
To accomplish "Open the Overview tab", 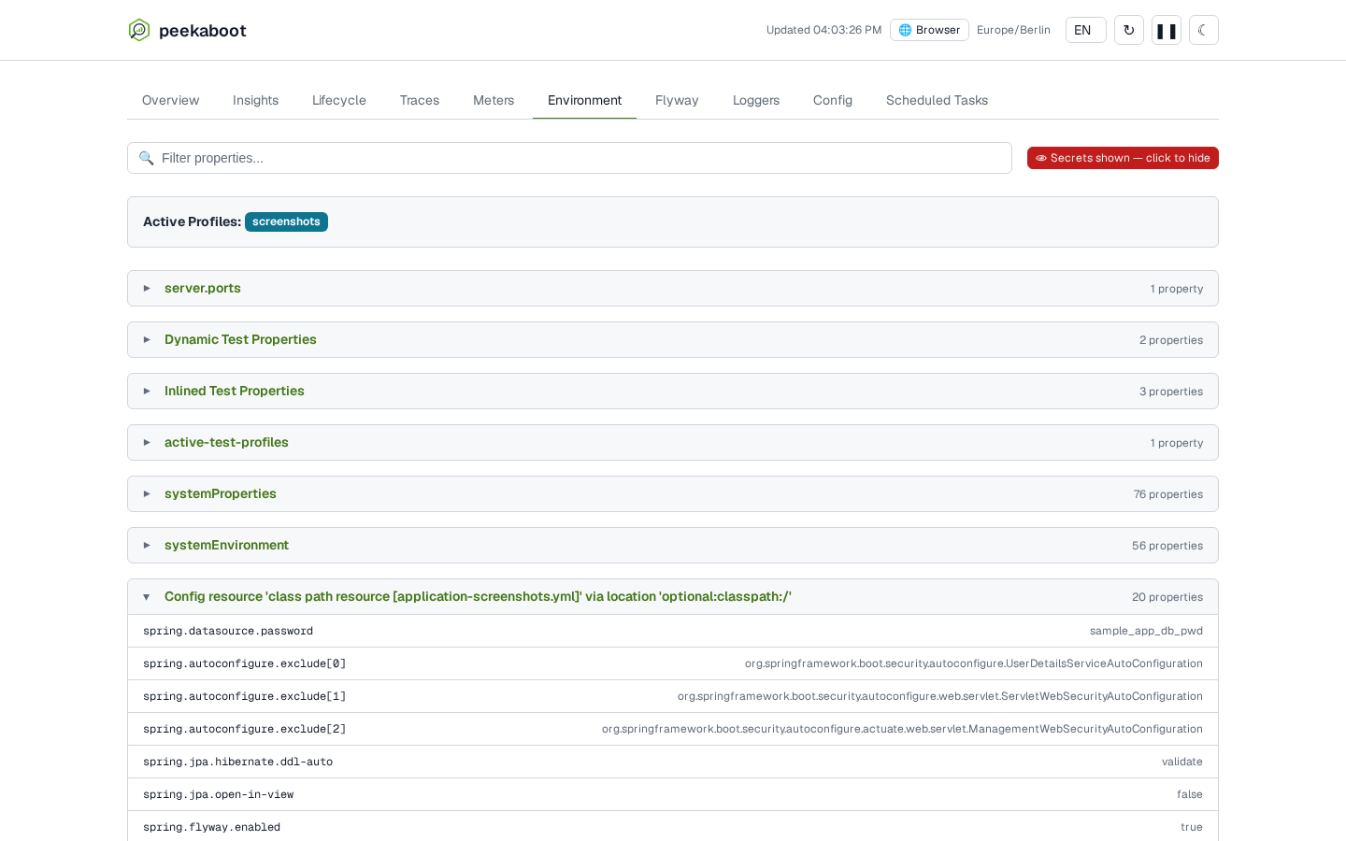I will (x=170, y=100).
